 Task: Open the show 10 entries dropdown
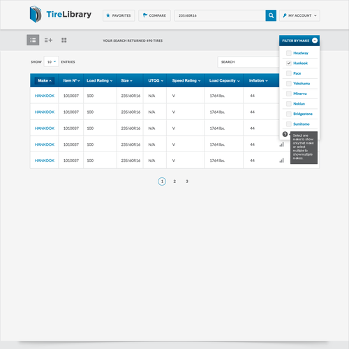click(x=52, y=61)
